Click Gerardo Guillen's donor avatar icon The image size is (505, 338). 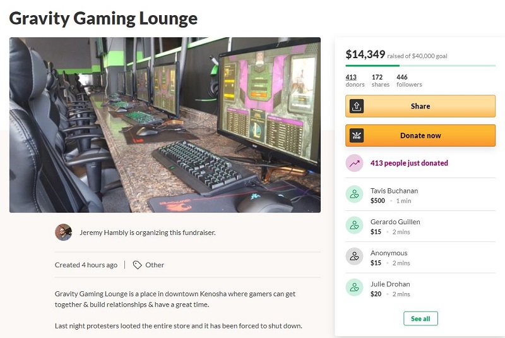354,225
